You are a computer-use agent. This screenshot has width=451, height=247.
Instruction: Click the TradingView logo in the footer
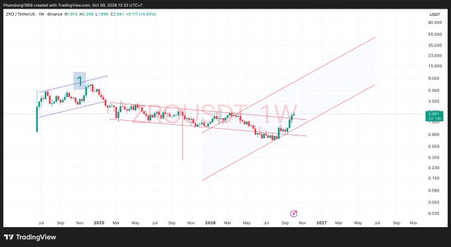[30, 237]
